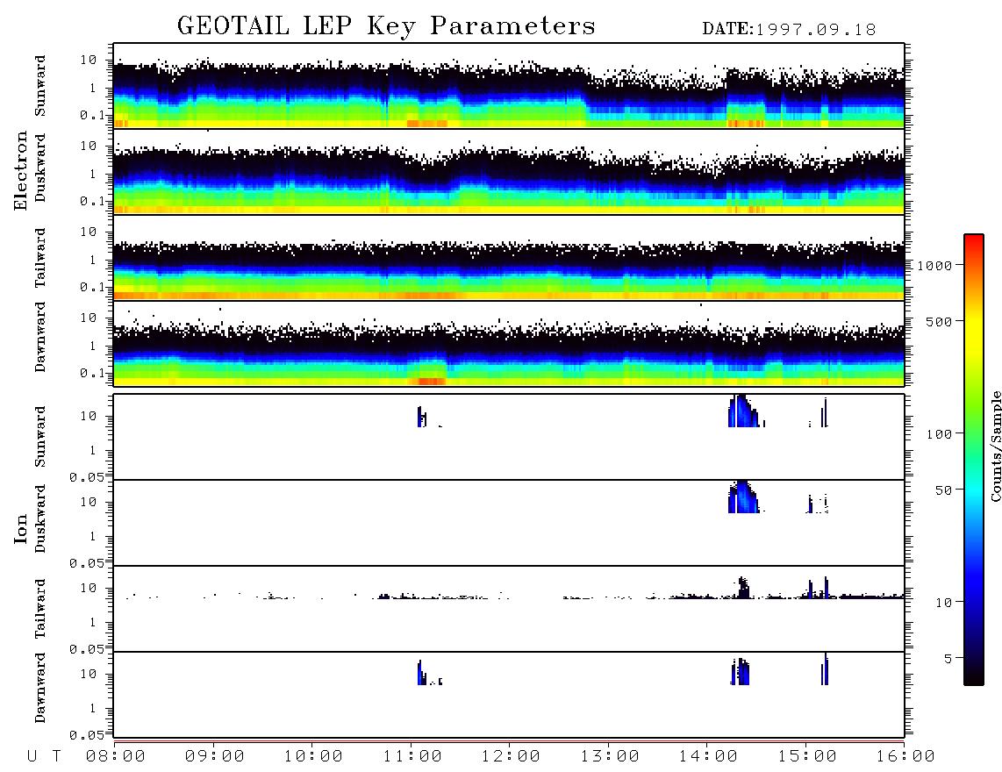Select the 15:00 time tick label
1002x772 pixels.
point(808,756)
